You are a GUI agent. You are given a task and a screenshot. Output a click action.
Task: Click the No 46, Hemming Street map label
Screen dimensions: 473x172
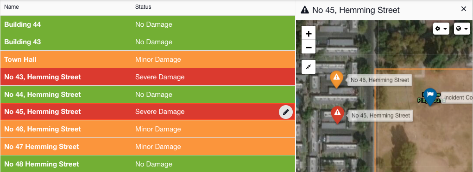coord(380,80)
